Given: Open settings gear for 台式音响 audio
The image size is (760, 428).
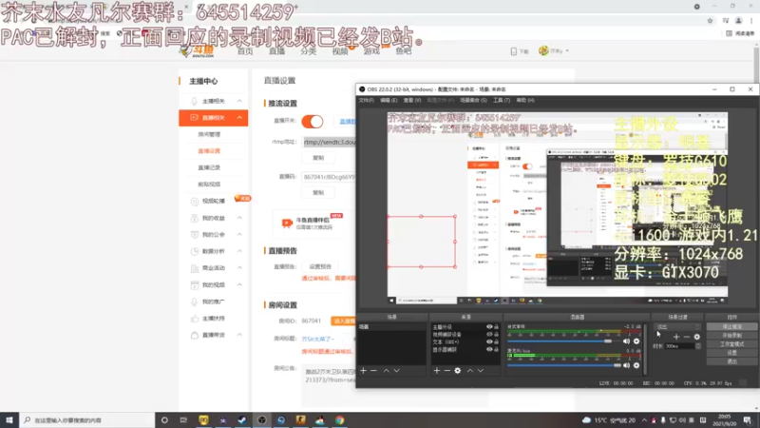Looking at the screenshot, I should pos(636,341).
